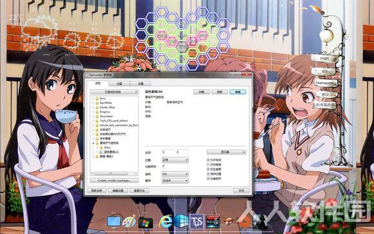Select the xclock_skin_rainmeter_by_Bun tree item

click(x=119, y=125)
